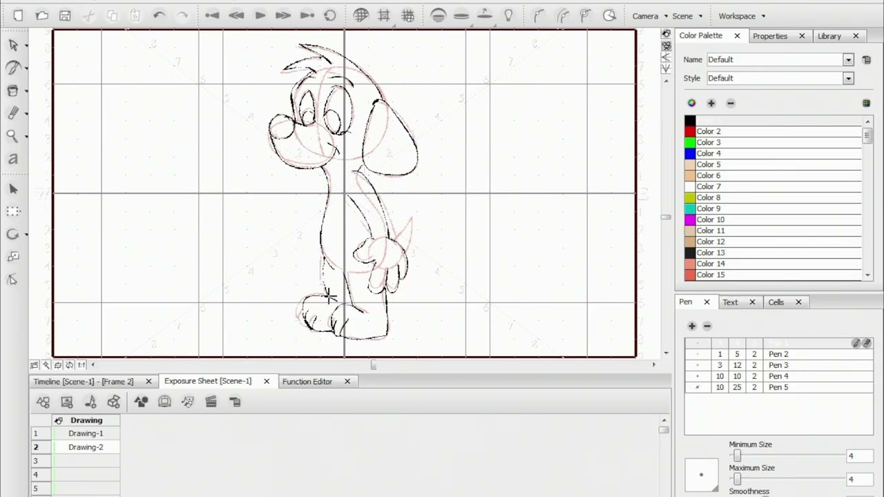Screen dimensions: 884x497
Task: Toggle loop playback button
Action: pyautogui.click(x=330, y=15)
